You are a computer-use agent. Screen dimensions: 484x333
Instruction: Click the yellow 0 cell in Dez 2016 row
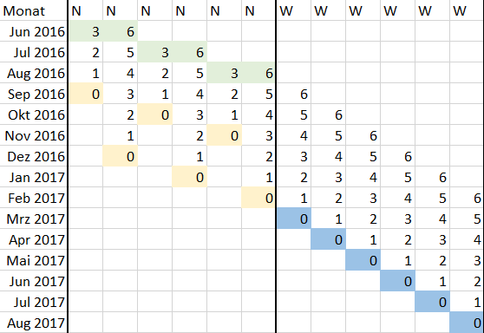[120, 156]
